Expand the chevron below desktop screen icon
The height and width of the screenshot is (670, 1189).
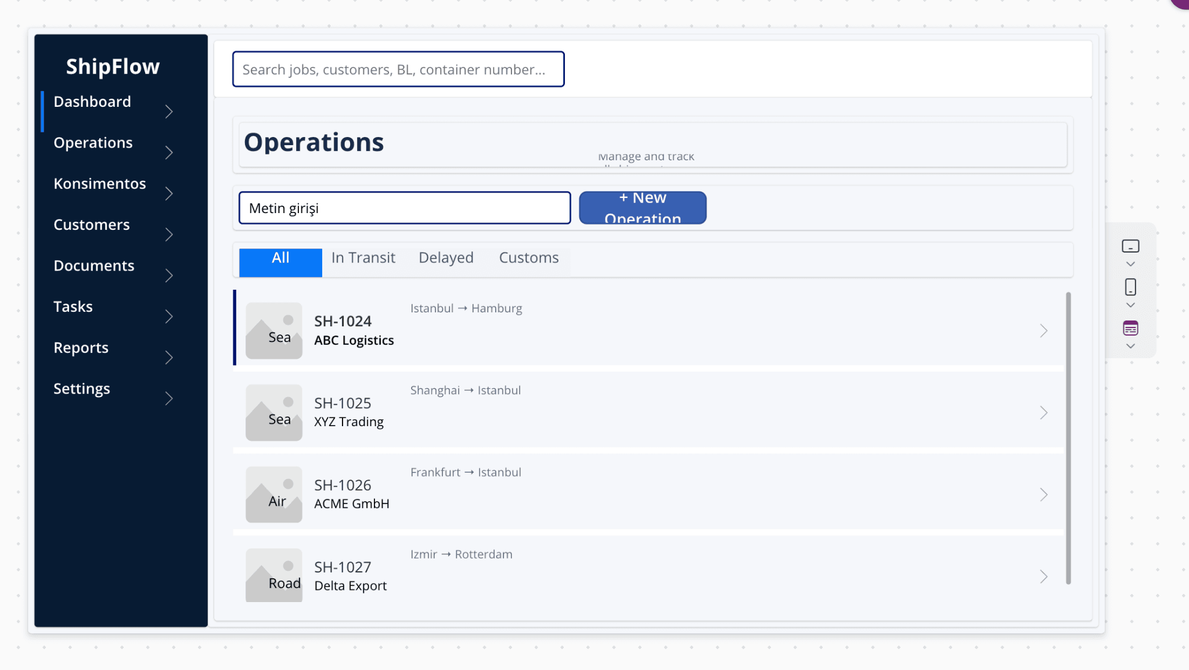(x=1130, y=264)
